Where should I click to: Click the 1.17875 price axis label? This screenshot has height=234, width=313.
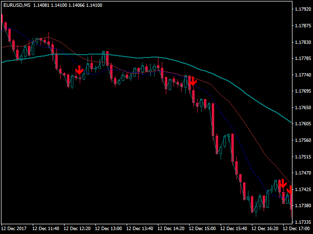303,26
